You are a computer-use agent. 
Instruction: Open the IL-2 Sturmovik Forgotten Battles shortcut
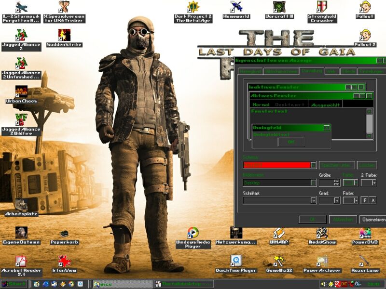[21, 12]
